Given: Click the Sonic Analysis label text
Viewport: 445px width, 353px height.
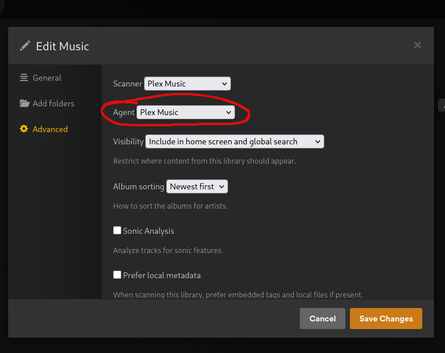Looking at the screenshot, I should (148, 231).
